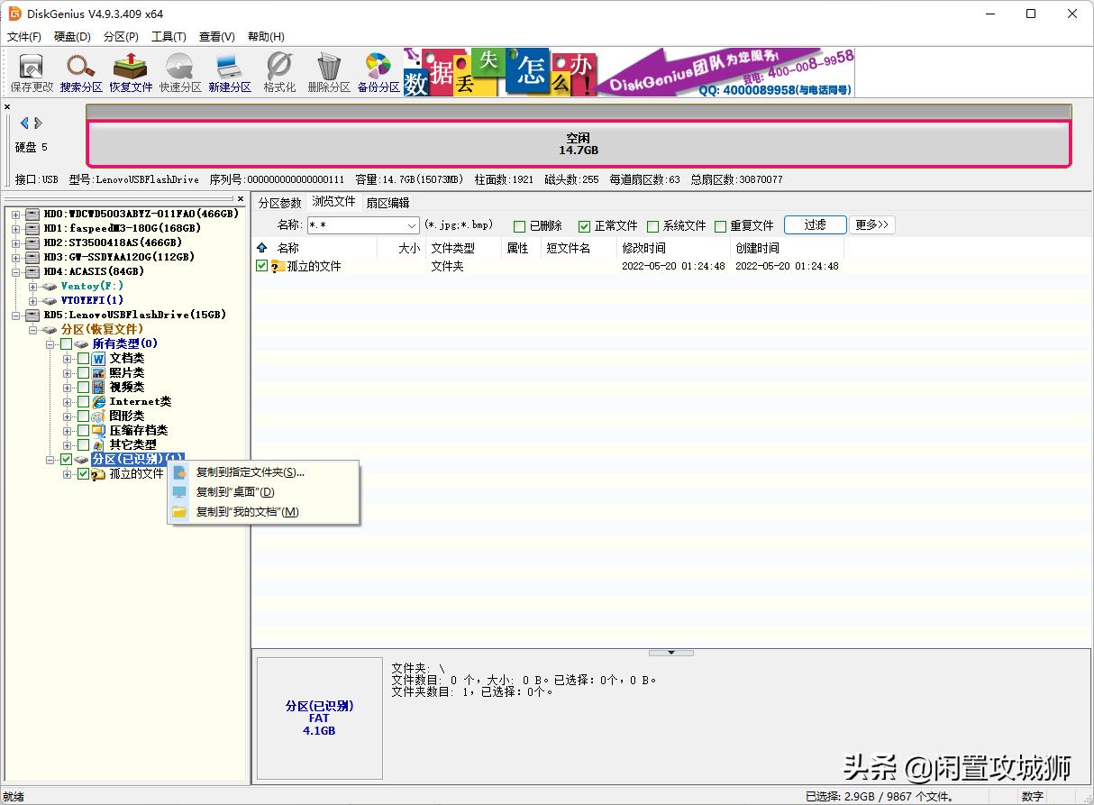The height and width of the screenshot is (805, 1094).
Task: Click the 更多>> (More) button
Action: [872, 224]
